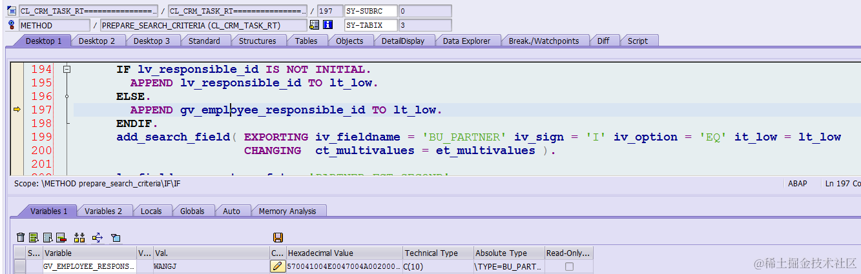Click the WANGJ value cell

pyautogui.click(x=211, y=266)
